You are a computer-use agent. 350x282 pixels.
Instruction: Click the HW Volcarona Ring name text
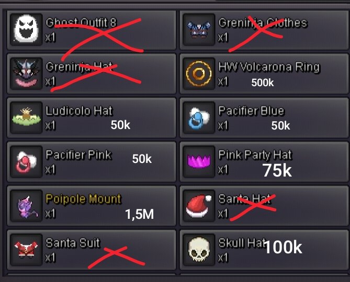click(269, 67)
